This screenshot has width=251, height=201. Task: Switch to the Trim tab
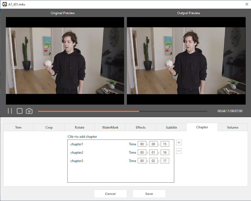pyautogui.click(x=18, y=127)
